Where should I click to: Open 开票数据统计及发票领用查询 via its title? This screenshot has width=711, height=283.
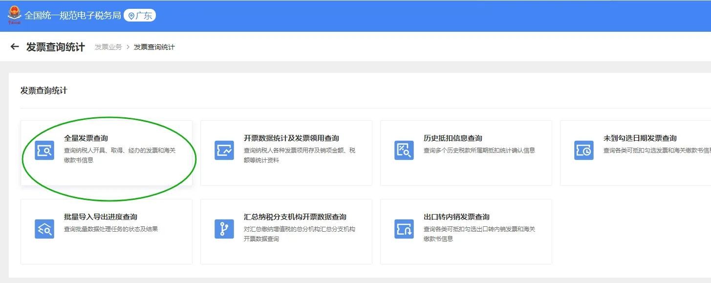tap(291, 138)
